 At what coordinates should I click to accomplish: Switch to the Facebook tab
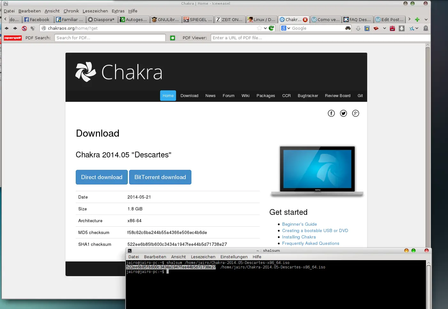click(37, 19)
